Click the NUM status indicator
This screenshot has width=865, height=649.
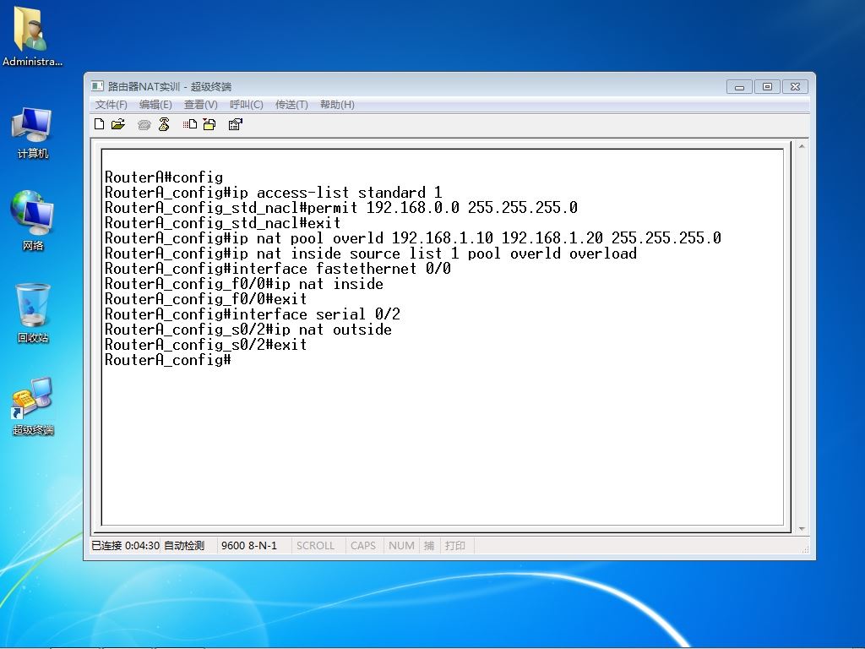coord(401,546)
